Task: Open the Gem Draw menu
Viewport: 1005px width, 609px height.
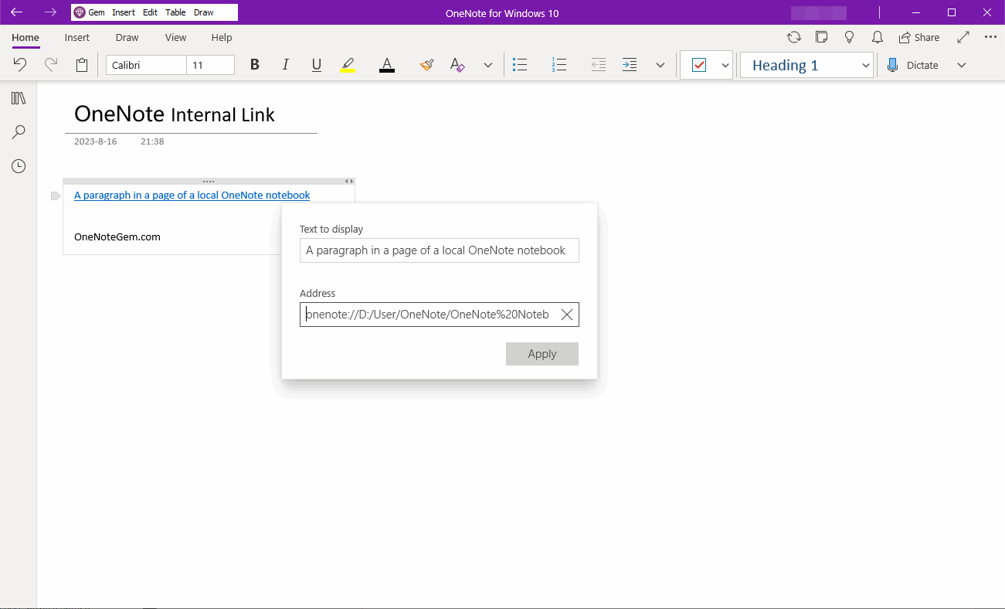Action: [x=204, y=12]
